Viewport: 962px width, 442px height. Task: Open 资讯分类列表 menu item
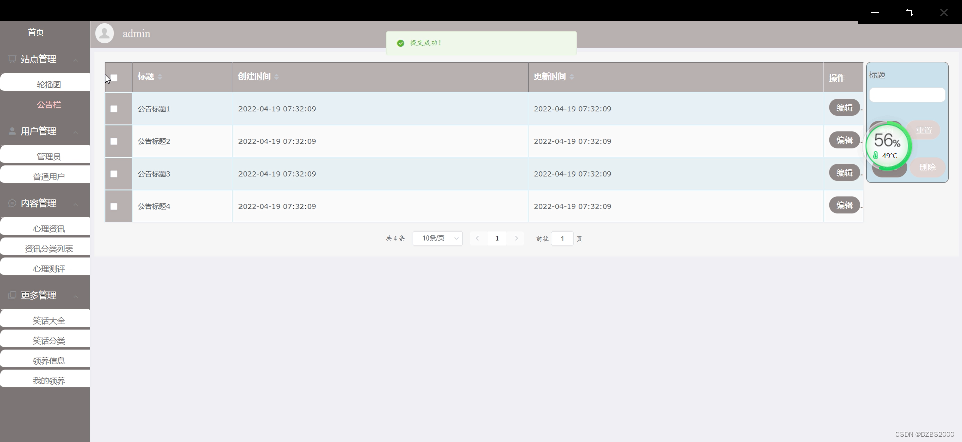click(x=45, y=247)
